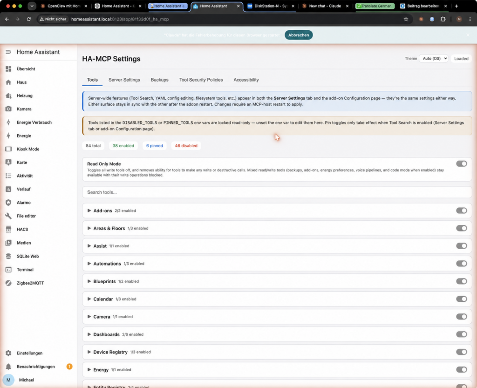Expand the Device Registry group
This screenshot has height=388, width=477.
[89, 352]
